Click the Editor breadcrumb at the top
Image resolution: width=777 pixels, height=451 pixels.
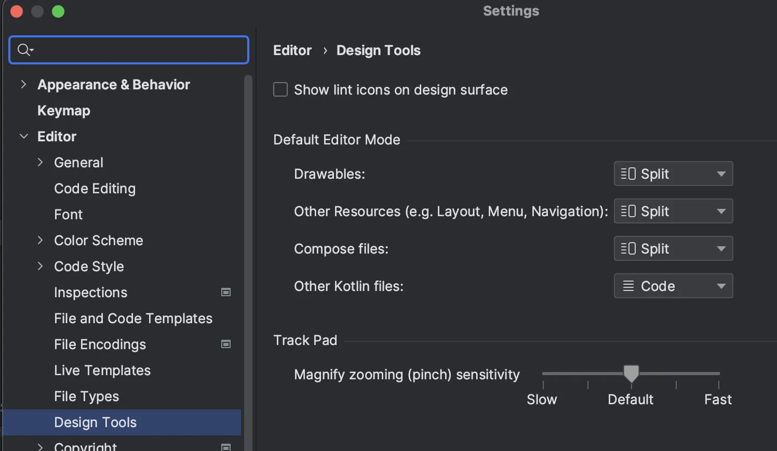point(292,50)
